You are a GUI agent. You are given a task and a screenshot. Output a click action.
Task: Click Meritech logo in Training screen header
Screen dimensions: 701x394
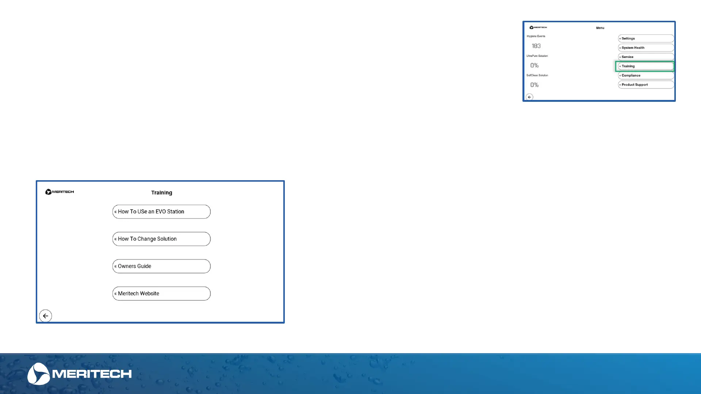point(60,192)
